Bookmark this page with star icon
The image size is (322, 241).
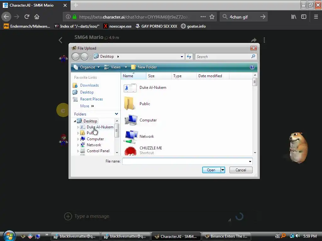click(x=212, y=17)
